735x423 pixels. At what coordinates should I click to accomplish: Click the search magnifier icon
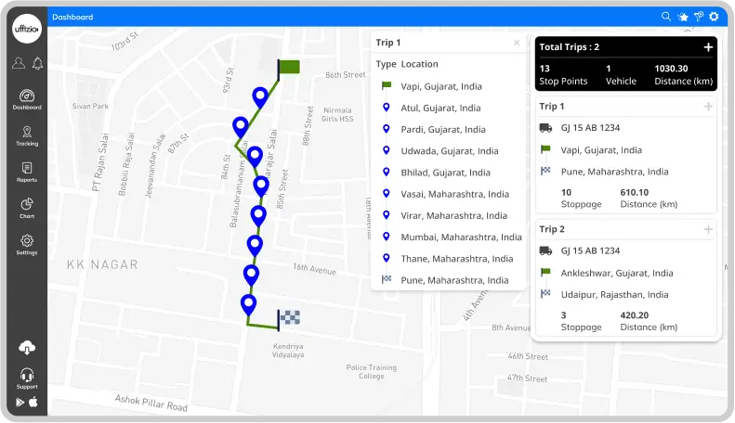[x=666, y=17]
